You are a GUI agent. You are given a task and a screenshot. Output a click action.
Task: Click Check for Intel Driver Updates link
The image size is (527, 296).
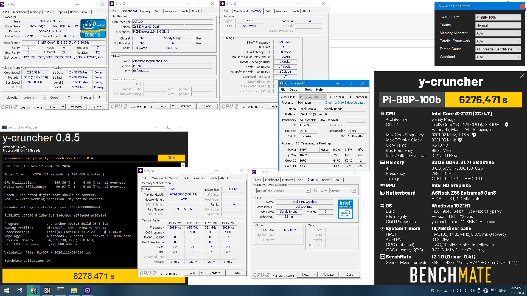point(345,103)
